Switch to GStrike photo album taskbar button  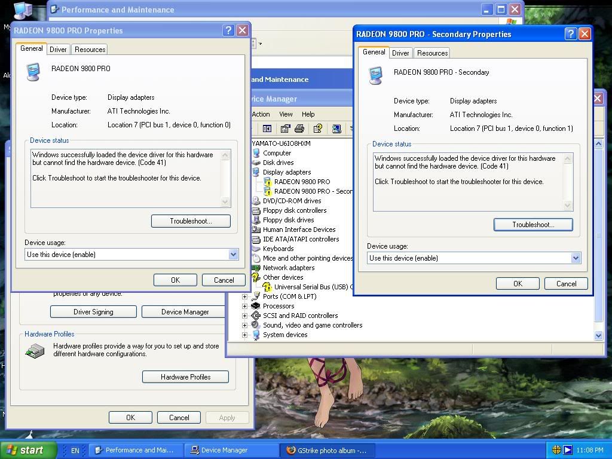coord(327,450)
